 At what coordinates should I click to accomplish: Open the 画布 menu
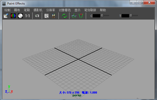click(x=17, y=10)
